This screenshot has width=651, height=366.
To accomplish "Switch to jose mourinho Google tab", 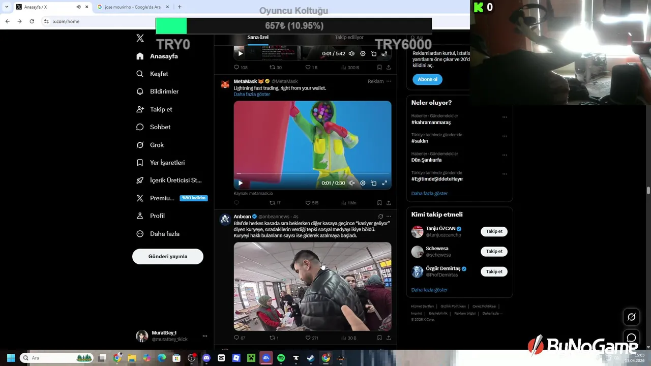I will [133, 7].
